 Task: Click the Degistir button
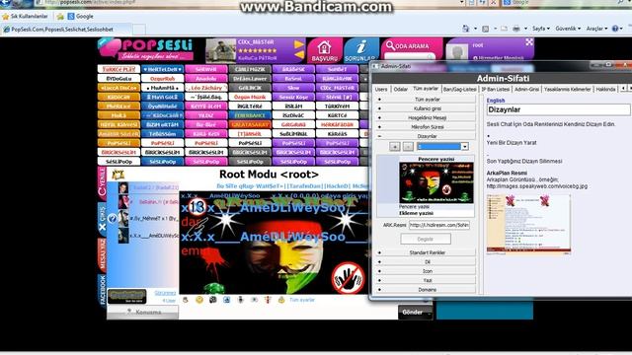tap(426, 239)
